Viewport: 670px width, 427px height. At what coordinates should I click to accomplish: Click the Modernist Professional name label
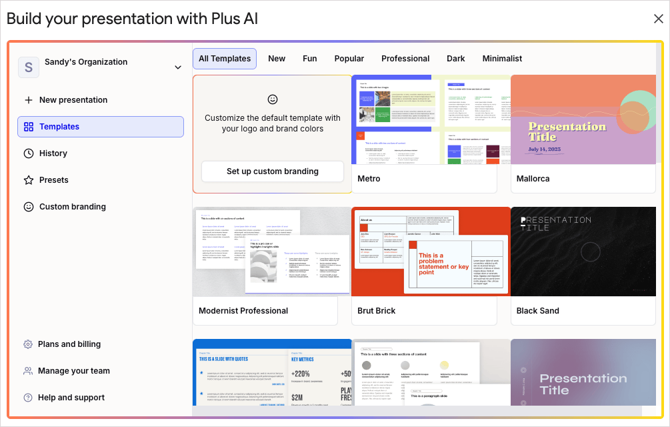(x=243, y=311)
